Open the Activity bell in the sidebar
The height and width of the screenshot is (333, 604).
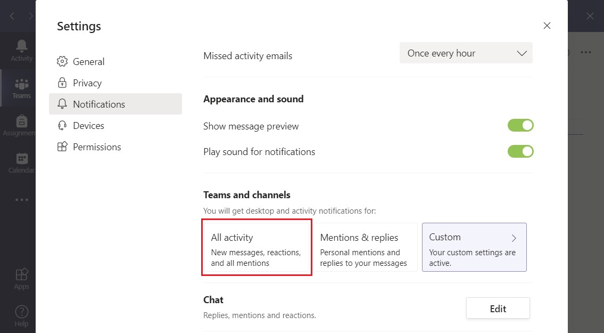[x=22, y=51]
